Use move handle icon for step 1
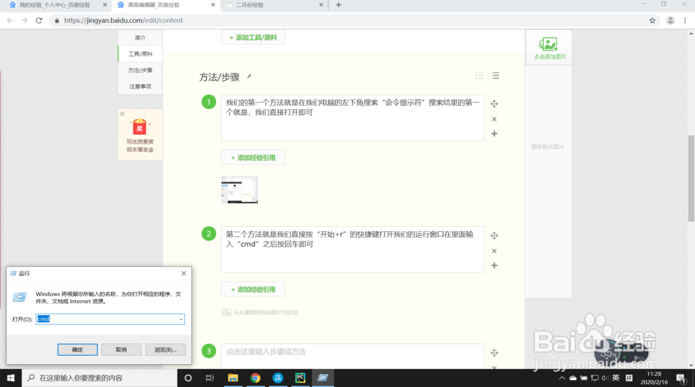This screenshot has width=695, height=387. [494, 104]
